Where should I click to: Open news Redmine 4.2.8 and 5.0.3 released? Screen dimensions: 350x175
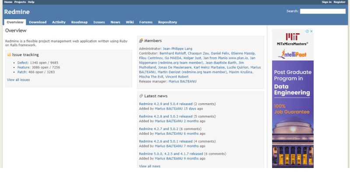[166, 116]
